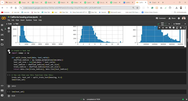Viewport: 188px width, 101px height.
Task: Expand the runtime connection options dropdown
Action: coord(169,24)
